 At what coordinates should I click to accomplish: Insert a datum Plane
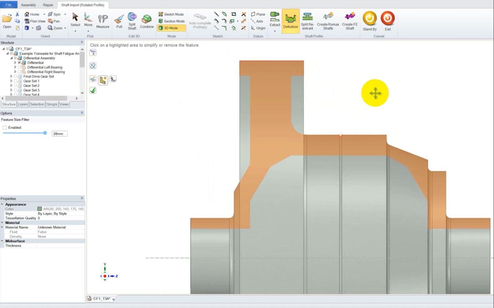pos(258,14)
